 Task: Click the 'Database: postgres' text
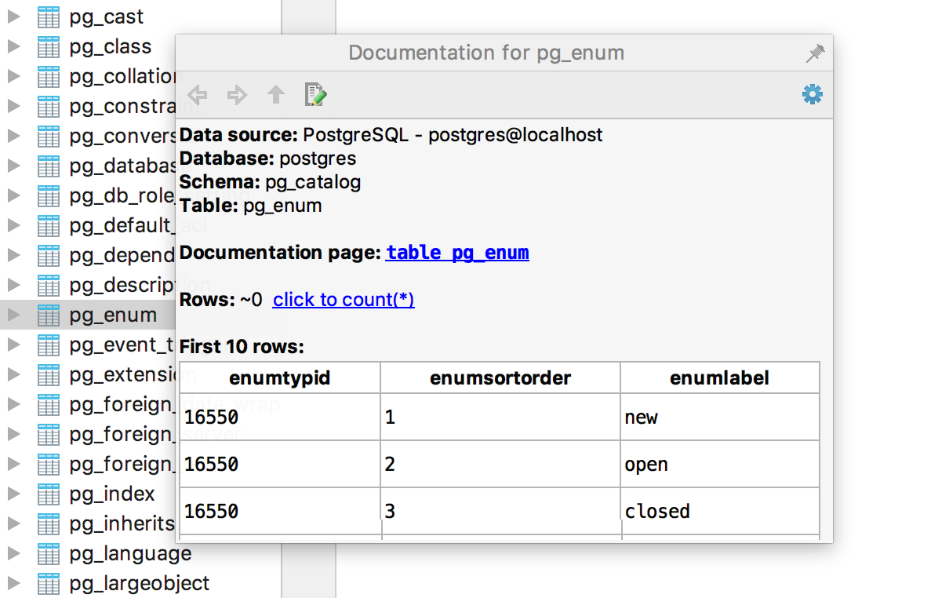coord(268,159)
